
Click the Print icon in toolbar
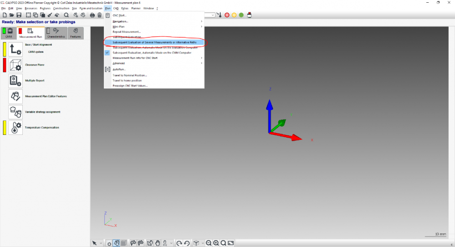click(92, 15)
